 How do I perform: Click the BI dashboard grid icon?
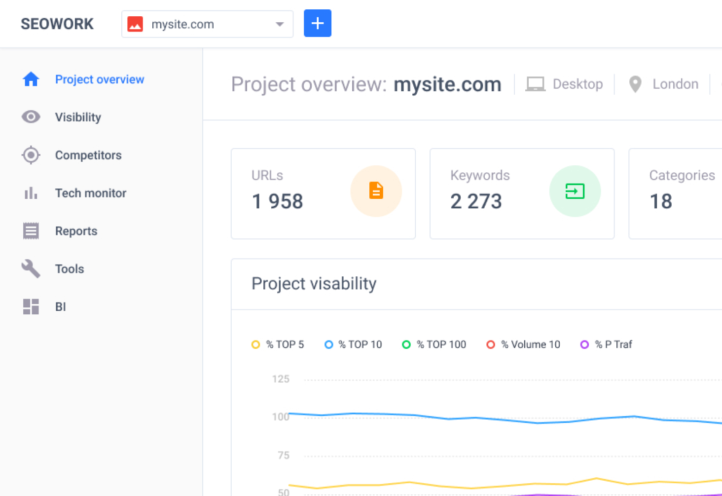tap(31, 306)
